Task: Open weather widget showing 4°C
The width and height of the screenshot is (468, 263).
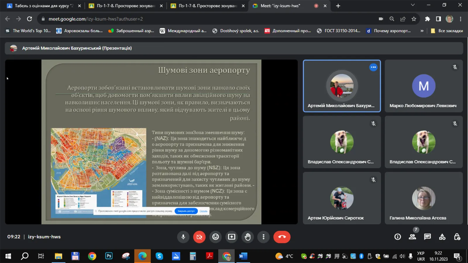Action: (284, 256)
